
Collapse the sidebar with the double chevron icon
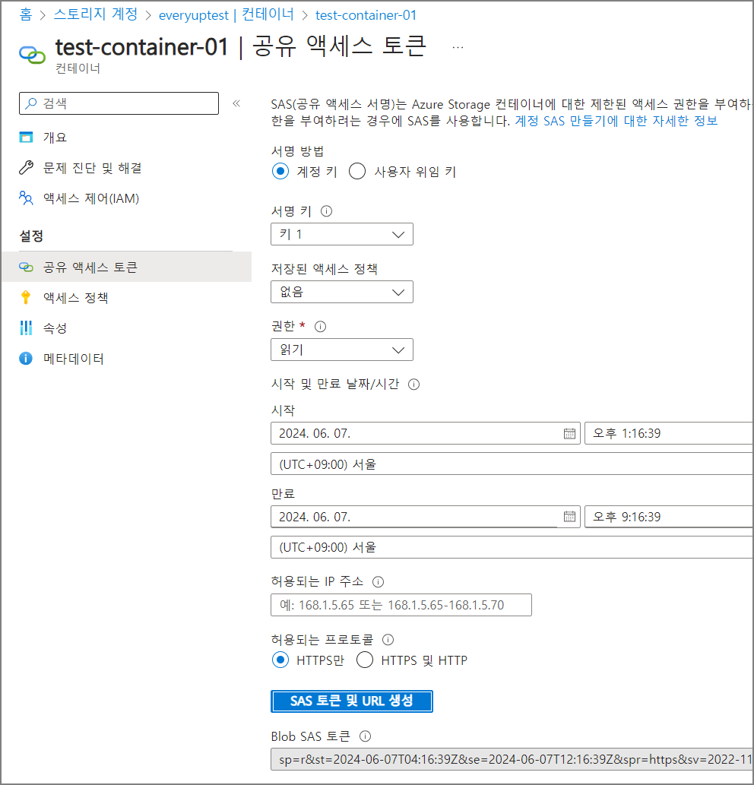click(x=236, y=103)
